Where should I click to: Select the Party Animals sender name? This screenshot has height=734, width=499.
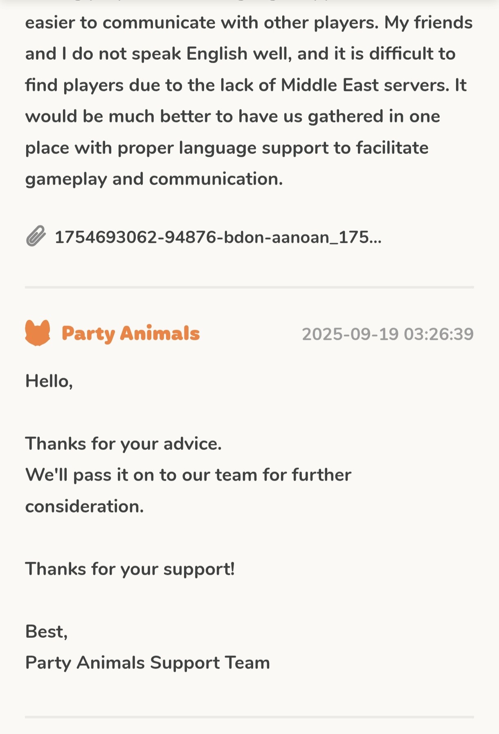click(130, 333)
